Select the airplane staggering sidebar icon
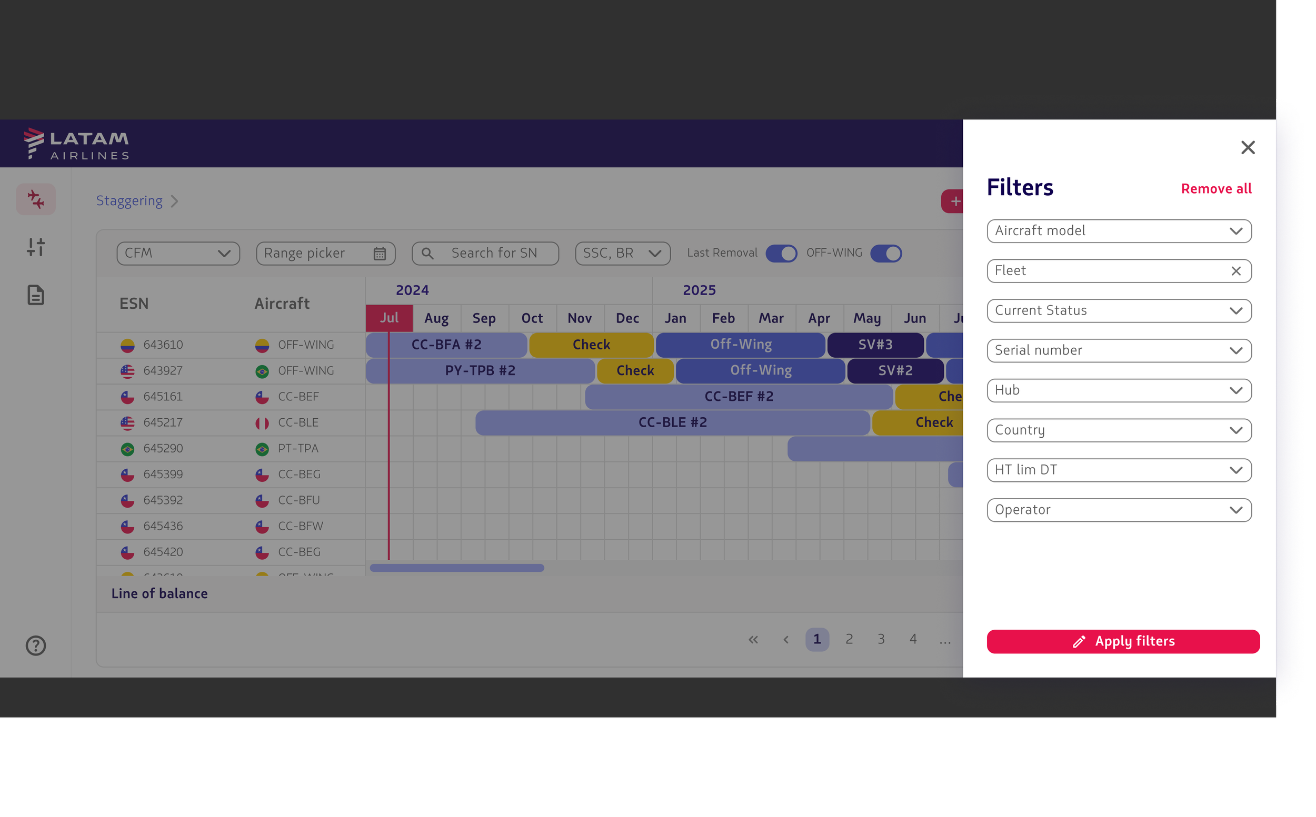 (x=36, y=199)
